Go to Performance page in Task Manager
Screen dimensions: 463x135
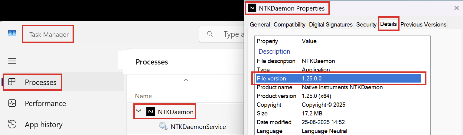click(x=63, y=103)
